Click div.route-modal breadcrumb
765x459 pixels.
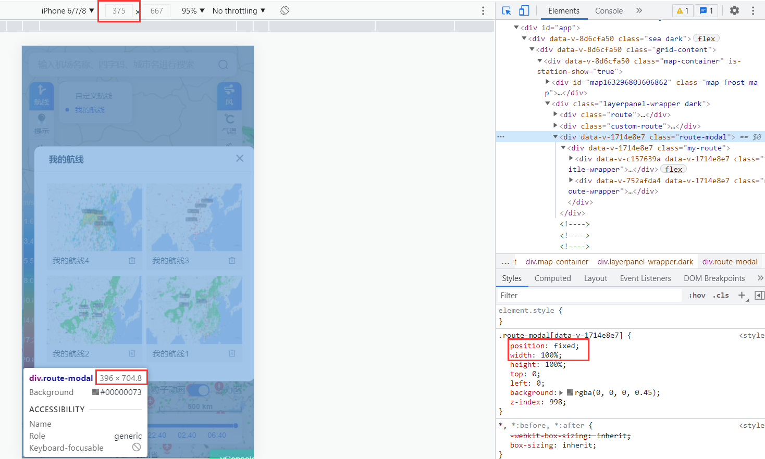tap(730, 262)
